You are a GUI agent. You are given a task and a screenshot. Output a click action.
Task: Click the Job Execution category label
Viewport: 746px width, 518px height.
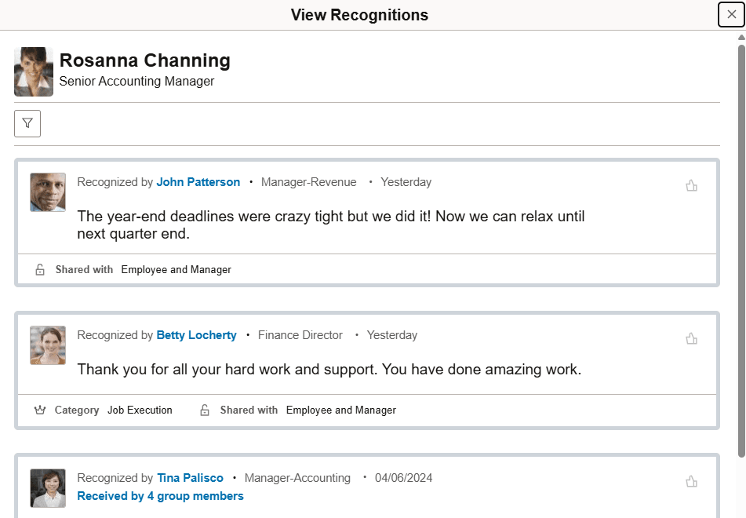coord(140,410)
